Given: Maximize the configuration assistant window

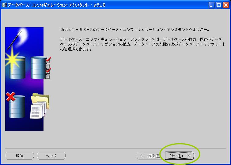Looking at the screenshot, I should point(219,5).
